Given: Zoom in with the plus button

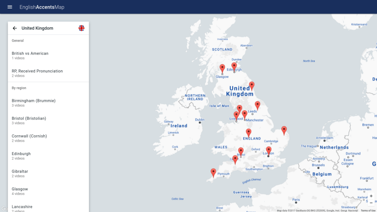Looking at the screenshot, I should 371,196.
